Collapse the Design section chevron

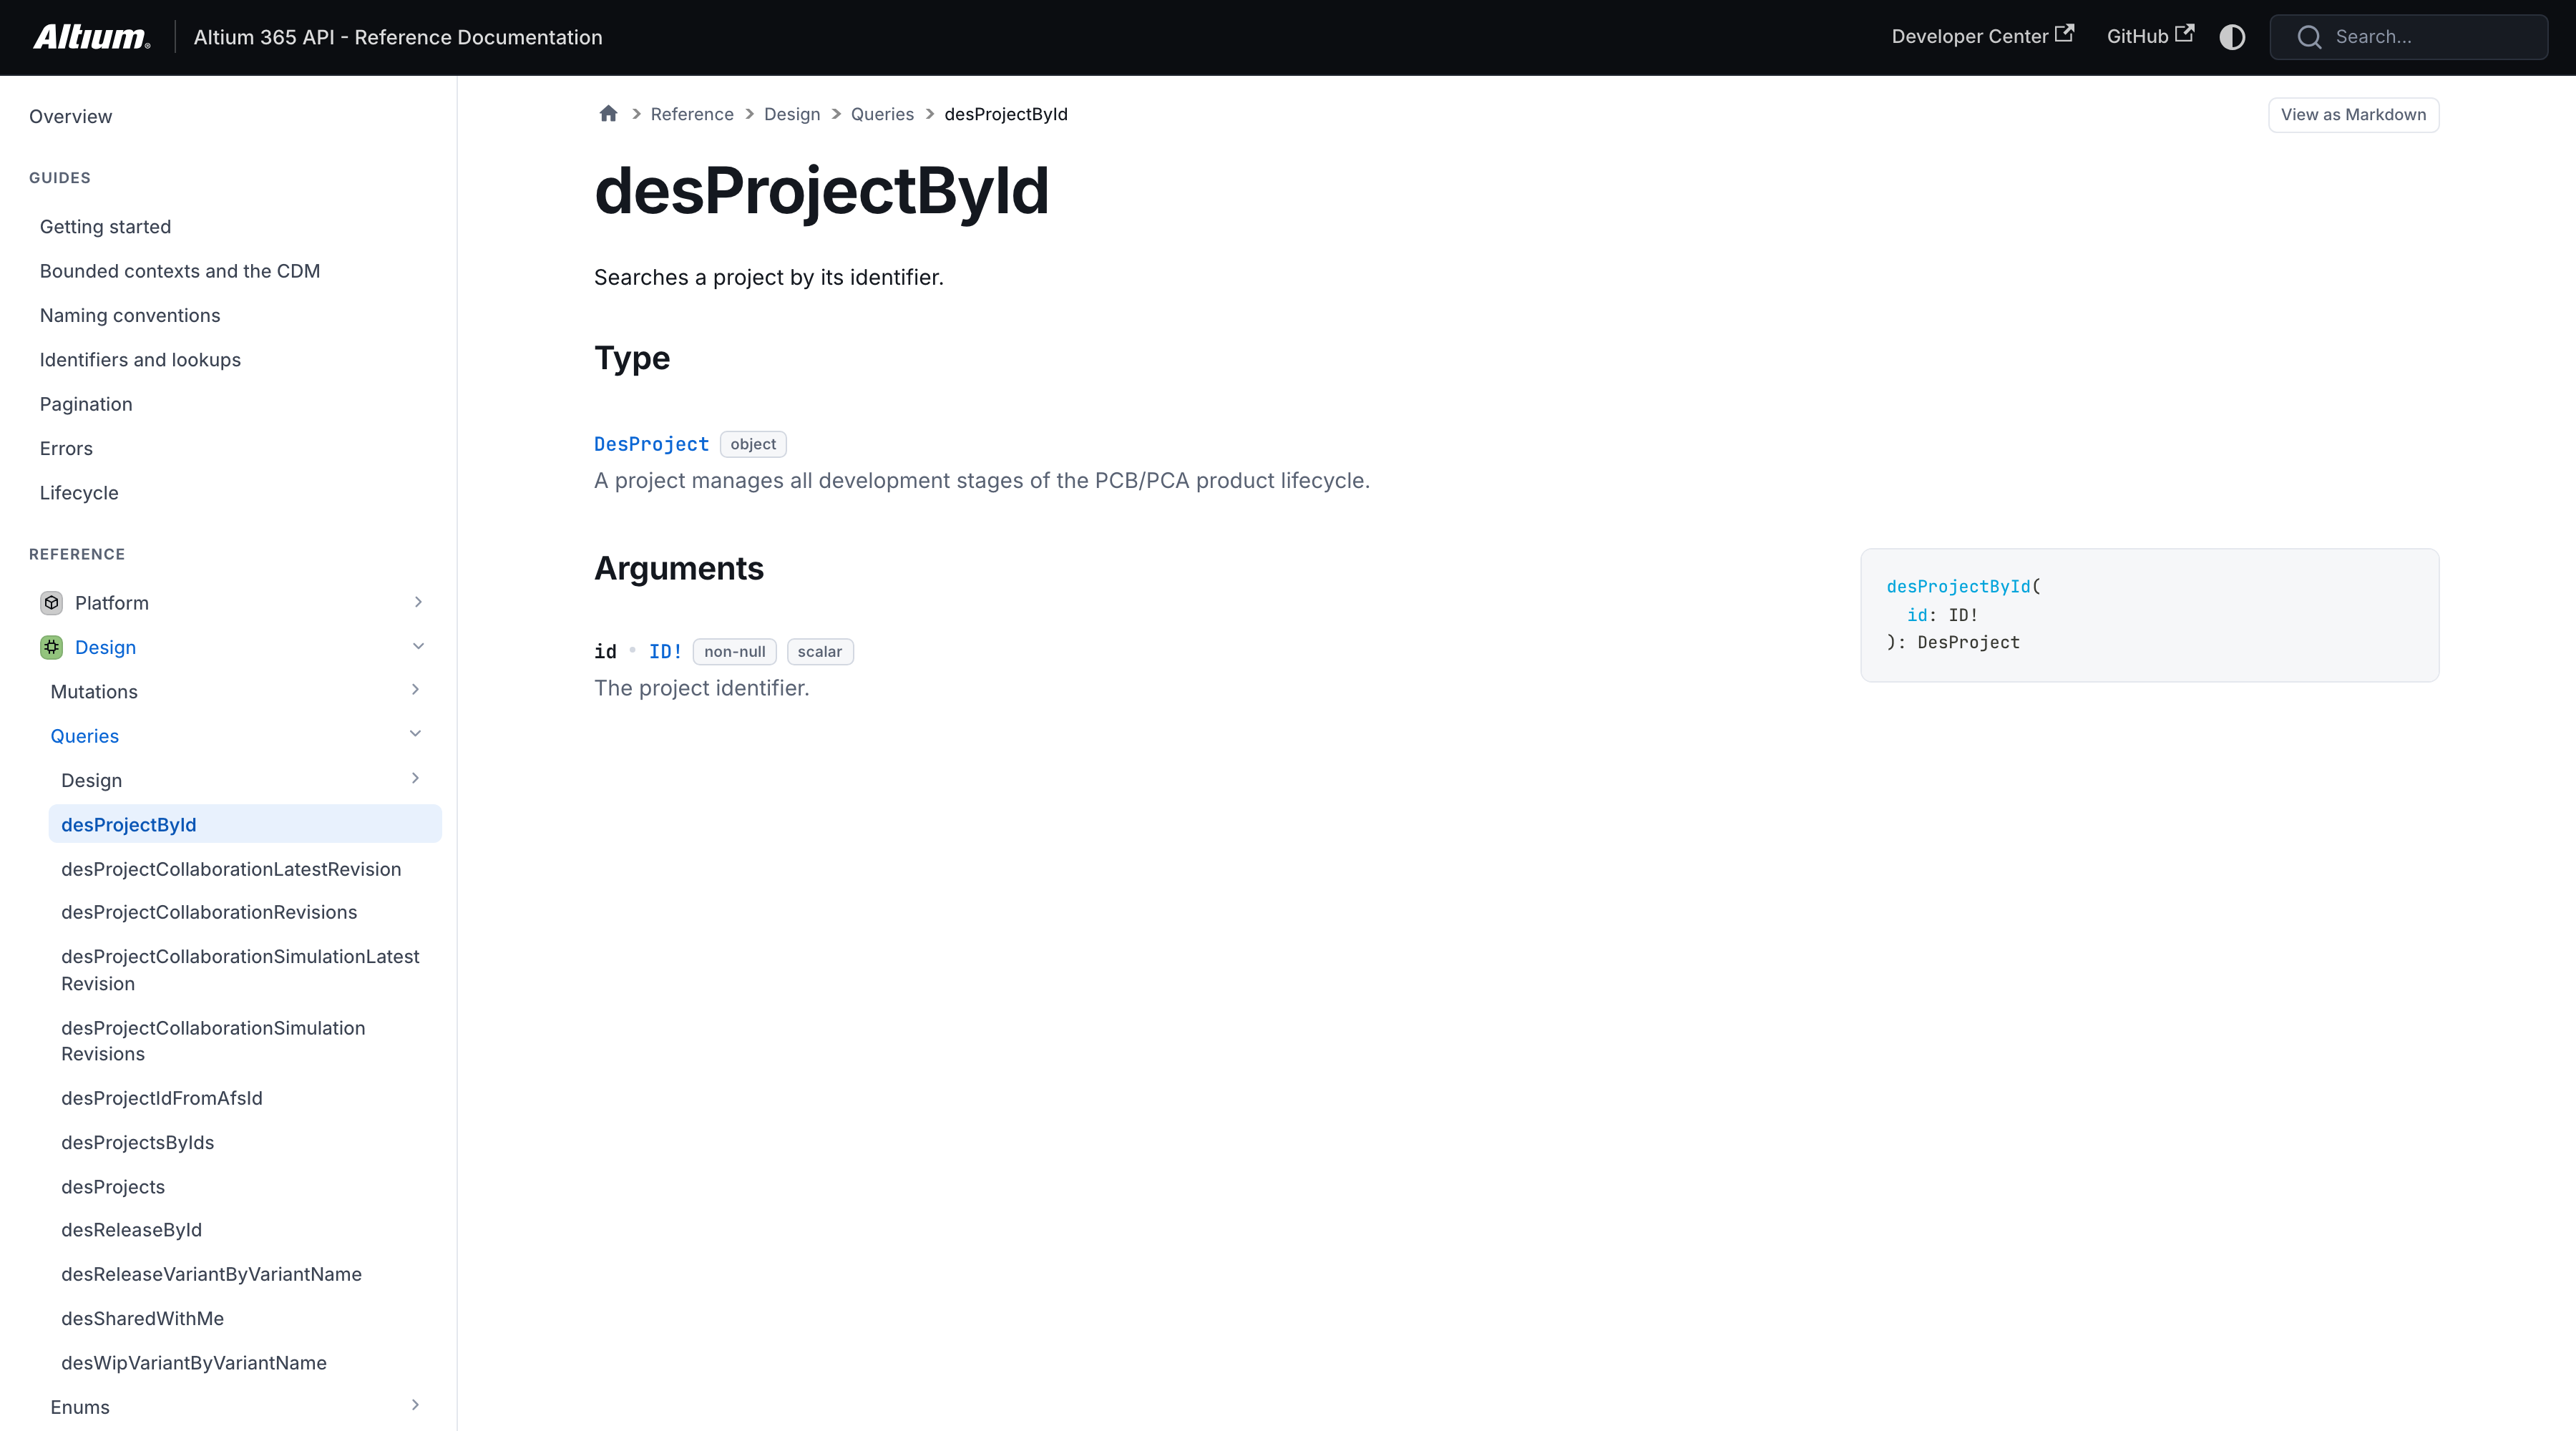[418, 647]
